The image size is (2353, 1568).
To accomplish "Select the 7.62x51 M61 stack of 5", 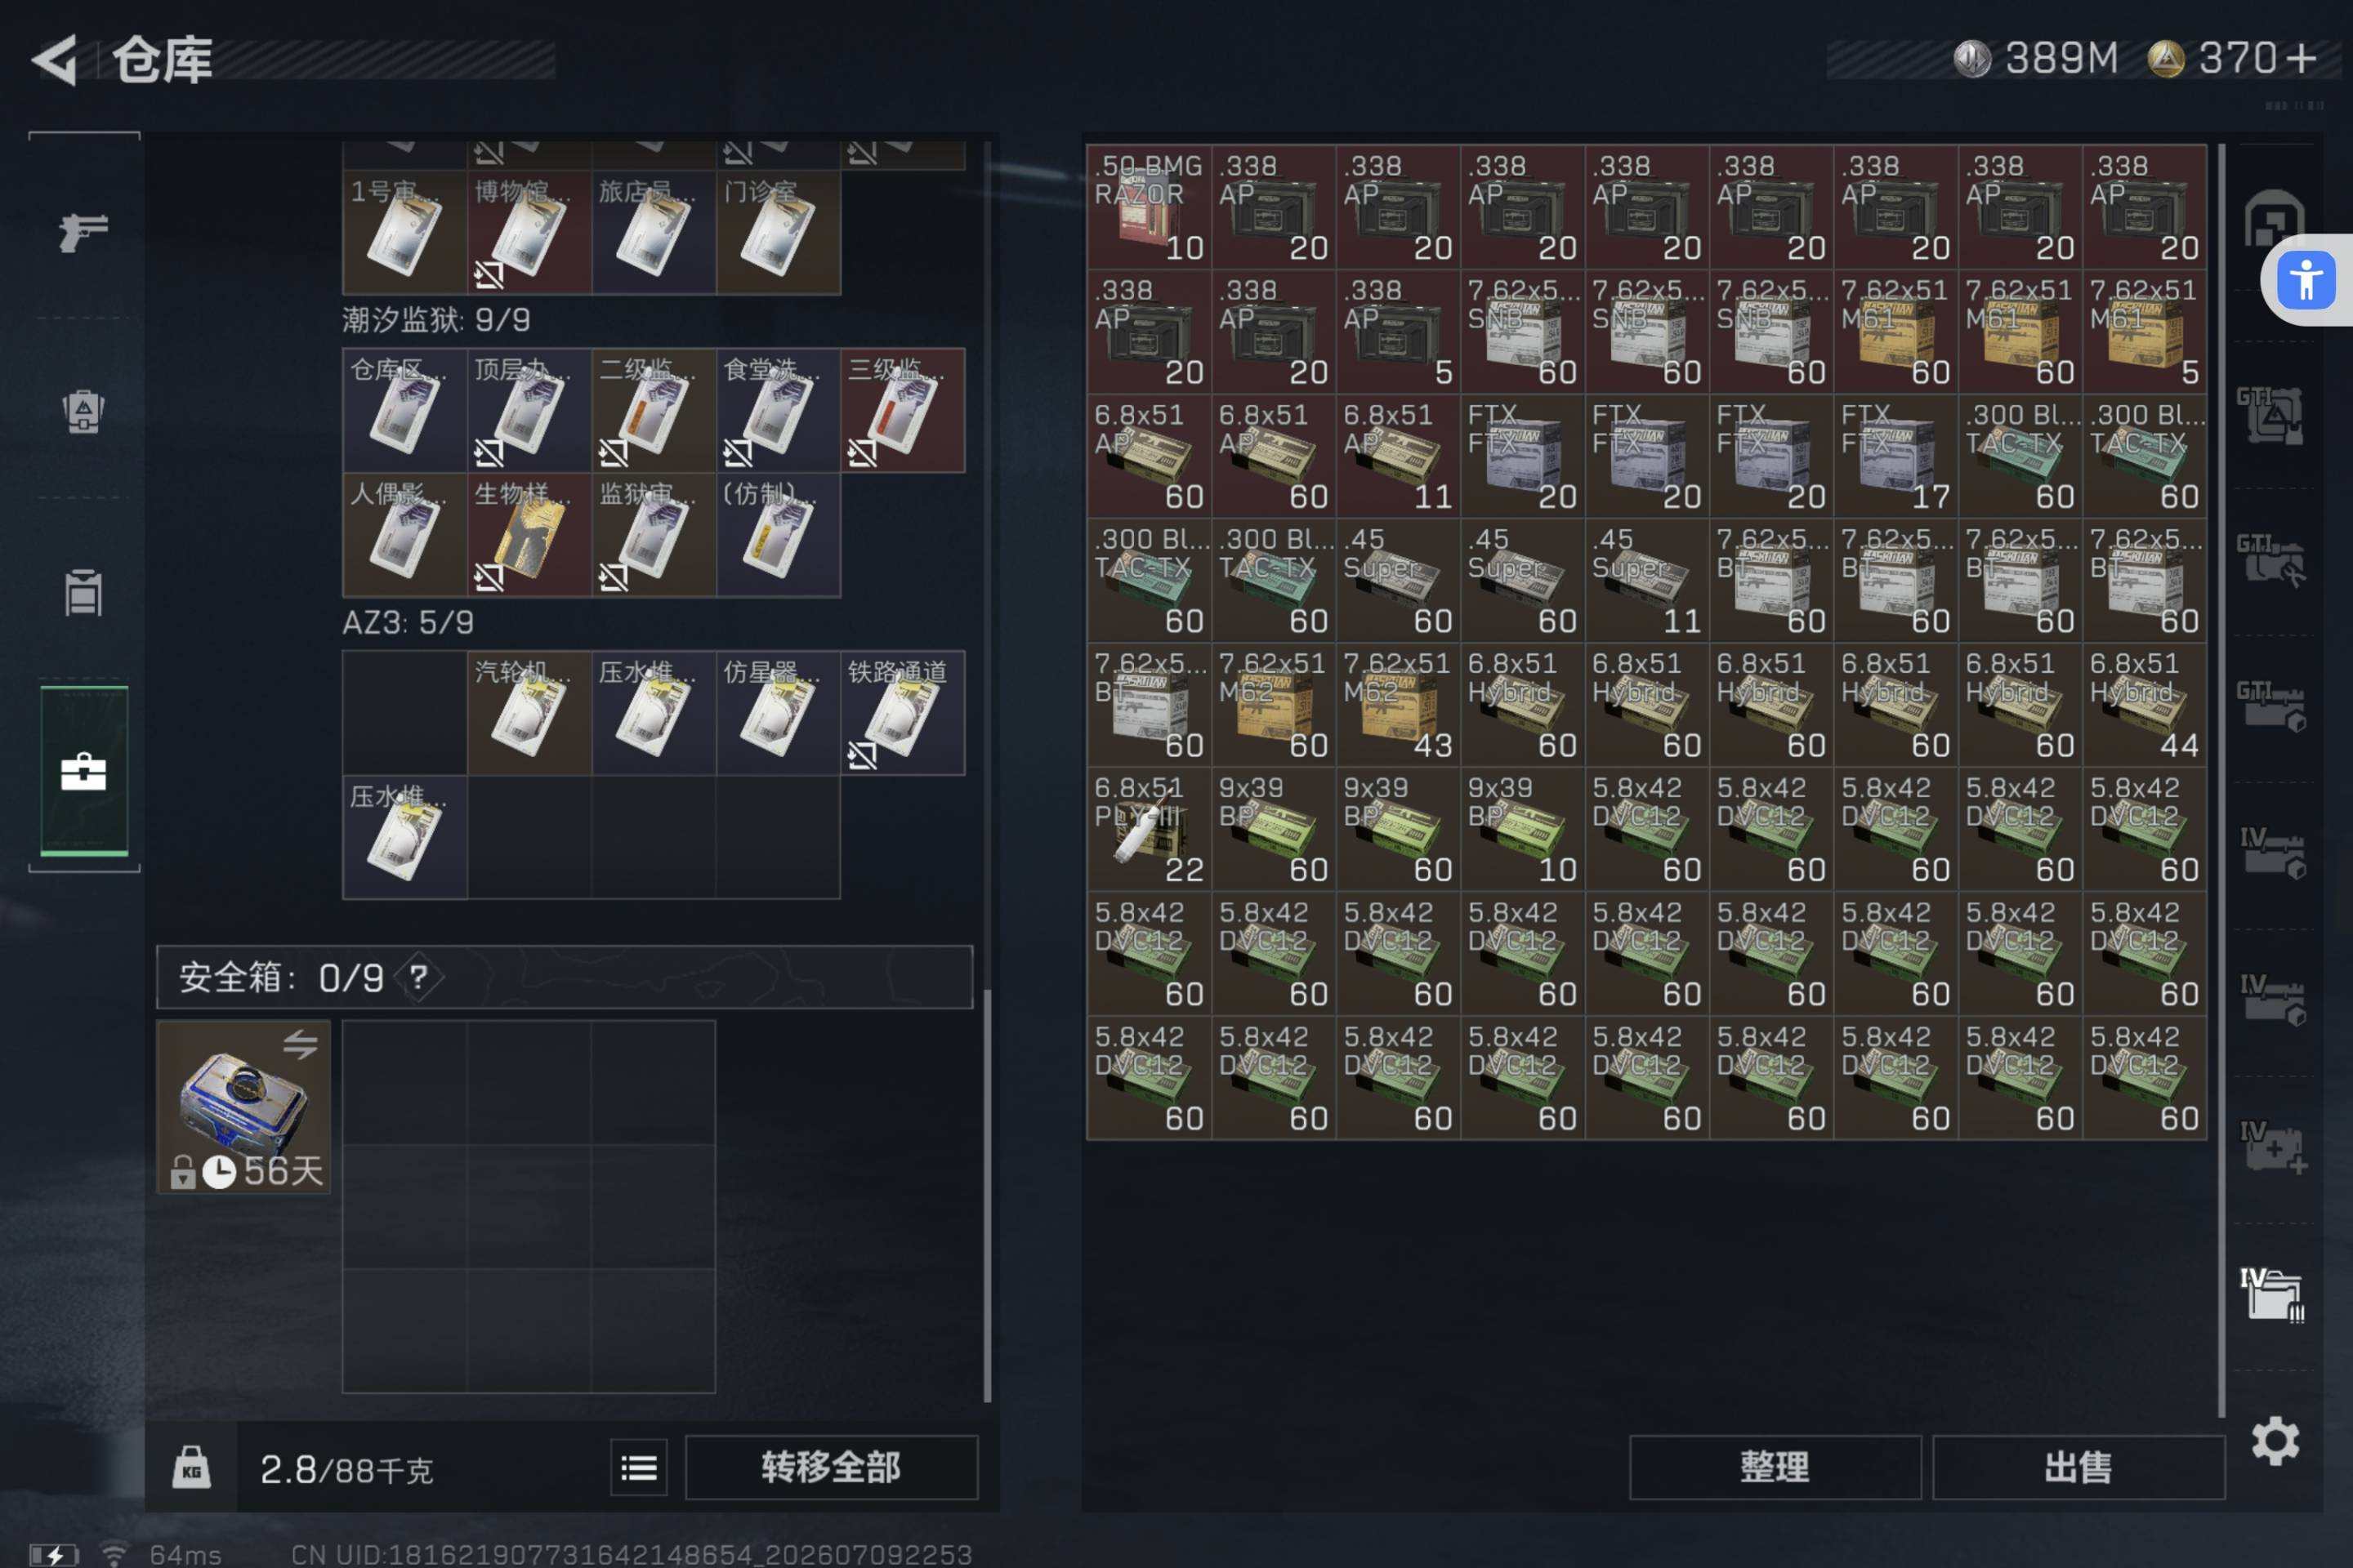I will tap(2145, 331).
